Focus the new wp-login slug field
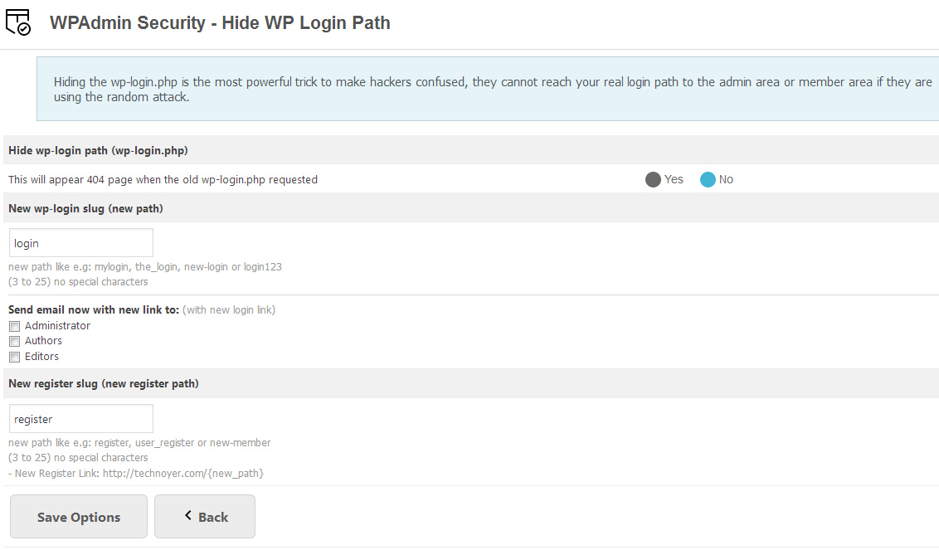 80,242
